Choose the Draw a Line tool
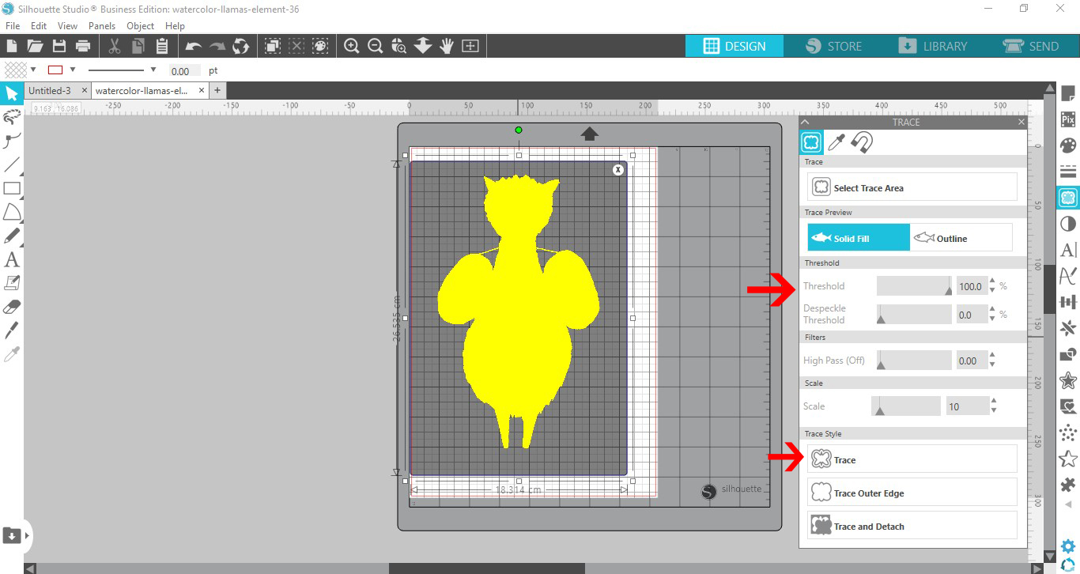Screen dimensions: 1080x574 tap(12, 164)
